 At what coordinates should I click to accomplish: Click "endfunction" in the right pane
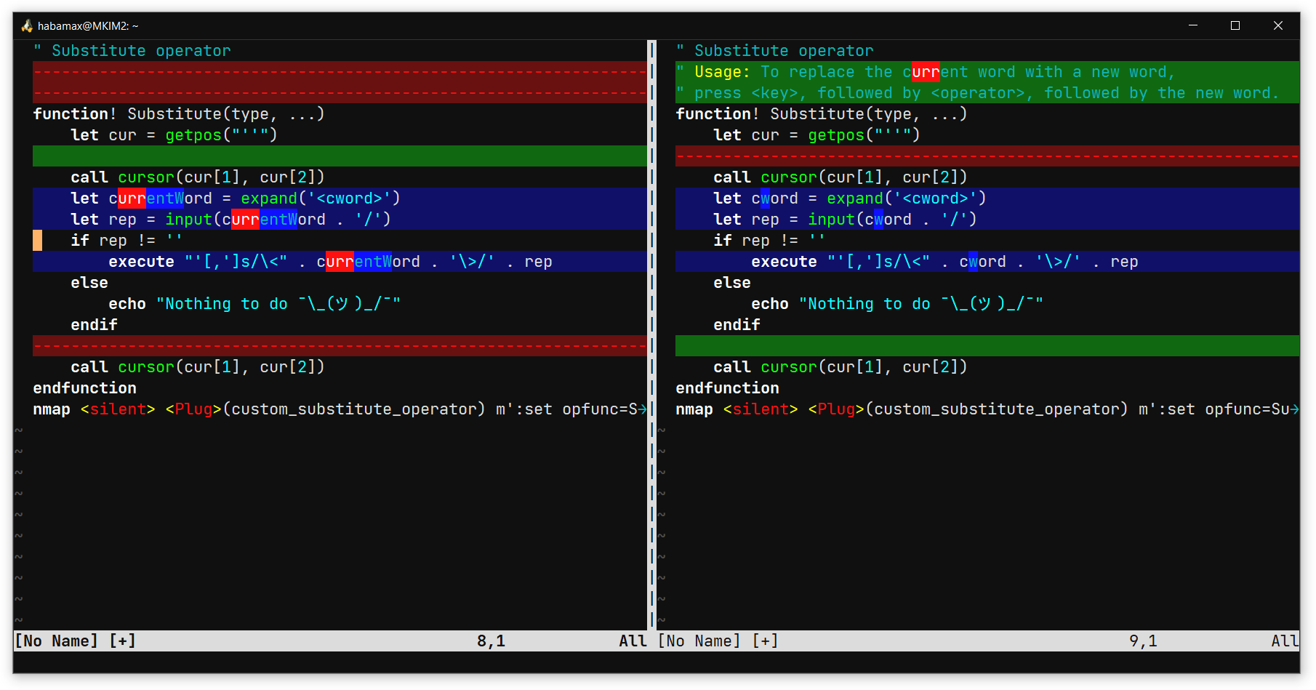point(728,388)
